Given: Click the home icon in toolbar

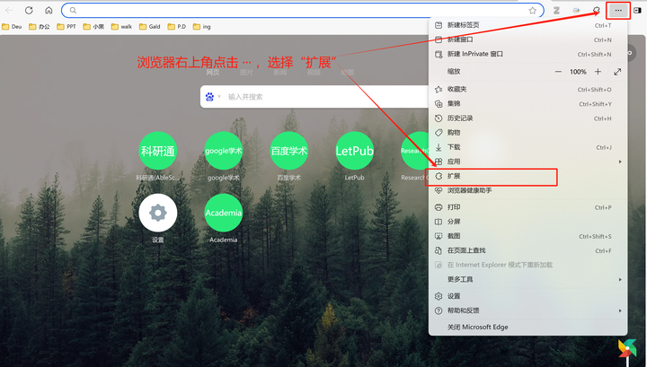Looking at the screenshot, I should [x=49, y=10].
